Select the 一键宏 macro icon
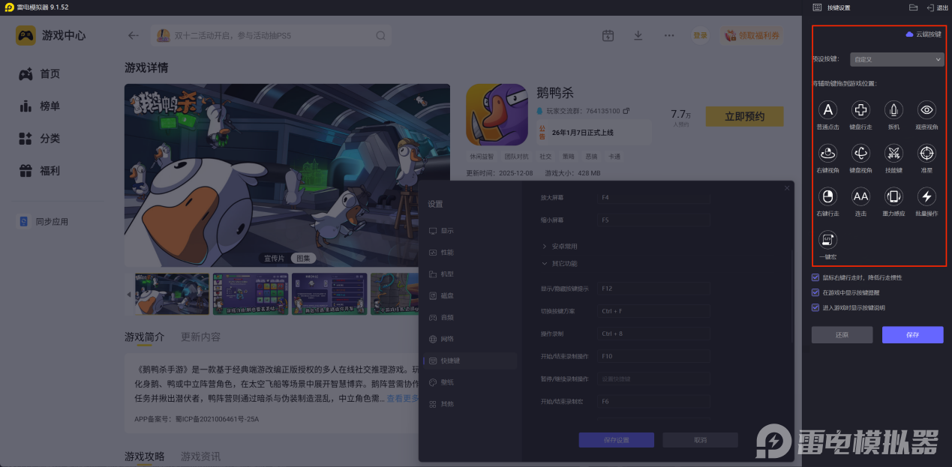The image size is (952, 467). pyautogui.click(x=827, y=240)
